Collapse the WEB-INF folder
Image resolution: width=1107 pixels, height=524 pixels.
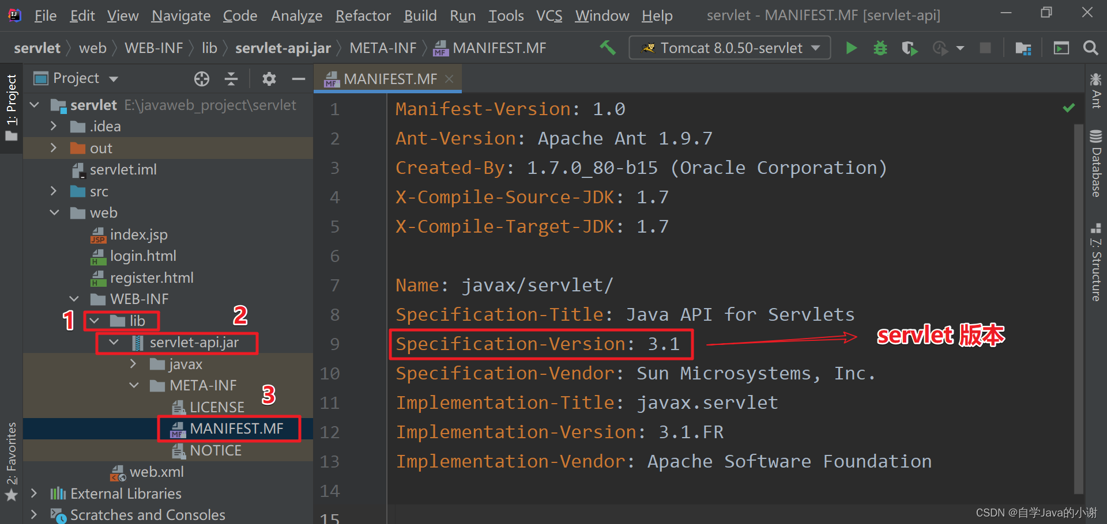[x=74, y=299]
